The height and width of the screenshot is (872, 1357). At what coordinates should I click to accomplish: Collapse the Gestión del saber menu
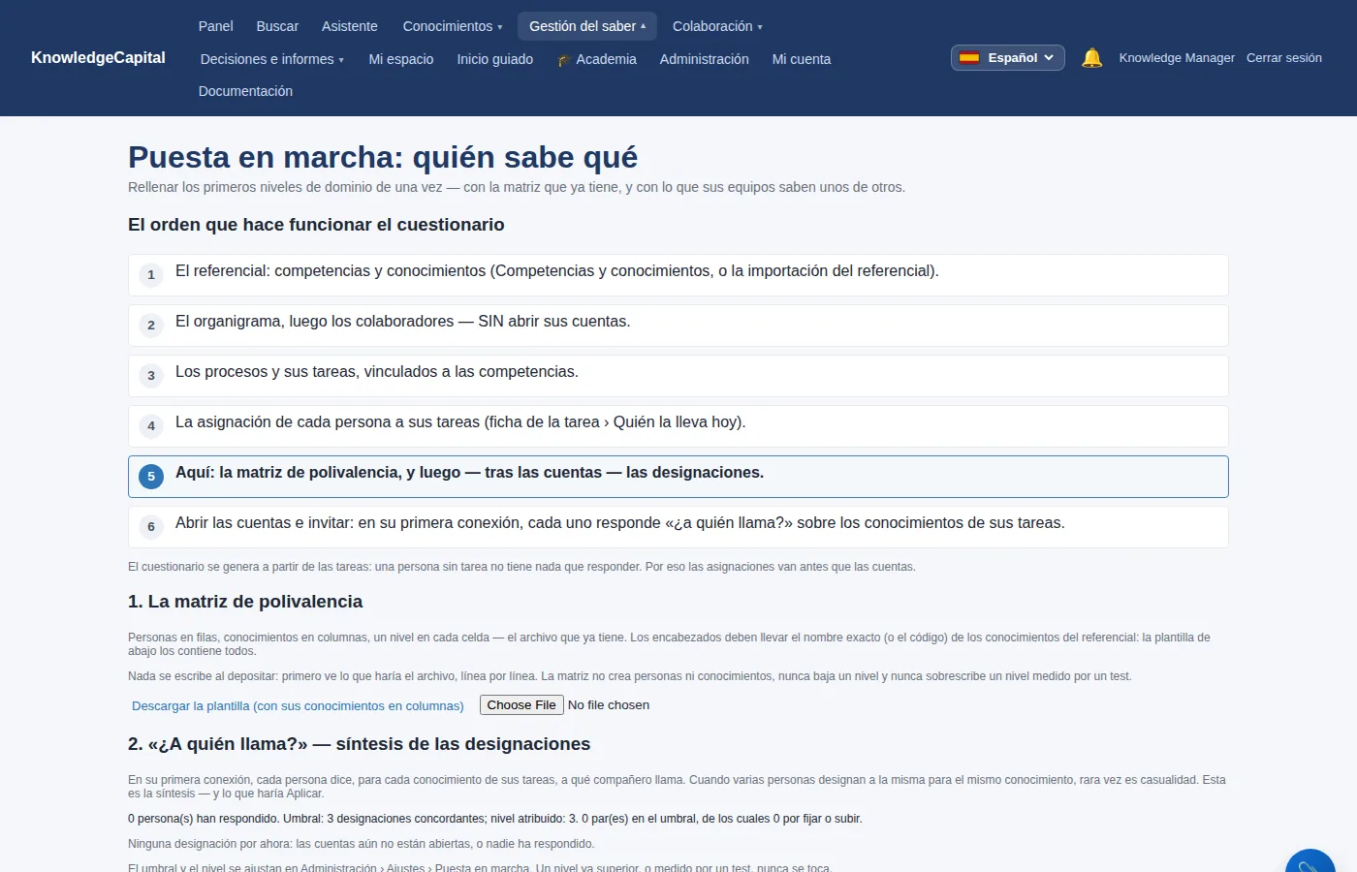(x=587, y=26)
